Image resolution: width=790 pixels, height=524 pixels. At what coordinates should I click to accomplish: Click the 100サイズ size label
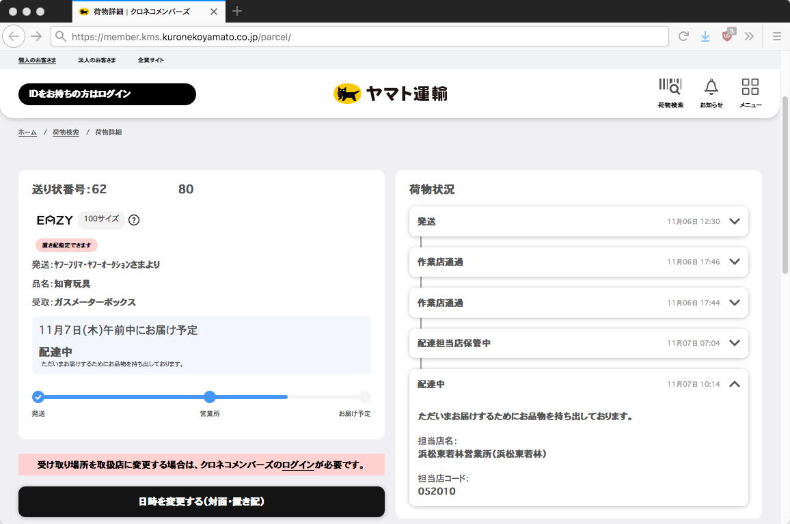pos(101,219)
